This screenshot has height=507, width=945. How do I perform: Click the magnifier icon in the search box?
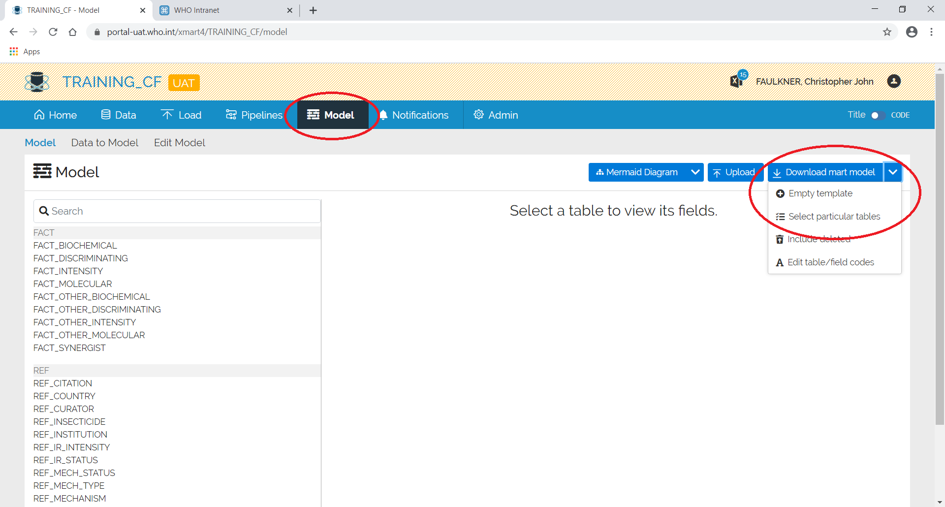point(45,211)
